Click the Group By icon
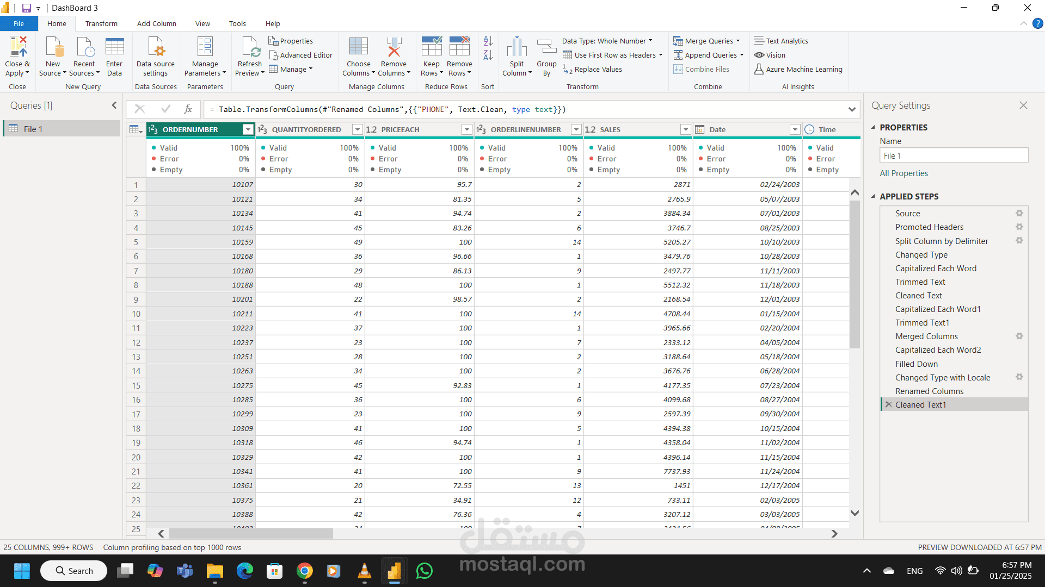This screenshot has width=1045, height=587. click(x=546, y=47)
